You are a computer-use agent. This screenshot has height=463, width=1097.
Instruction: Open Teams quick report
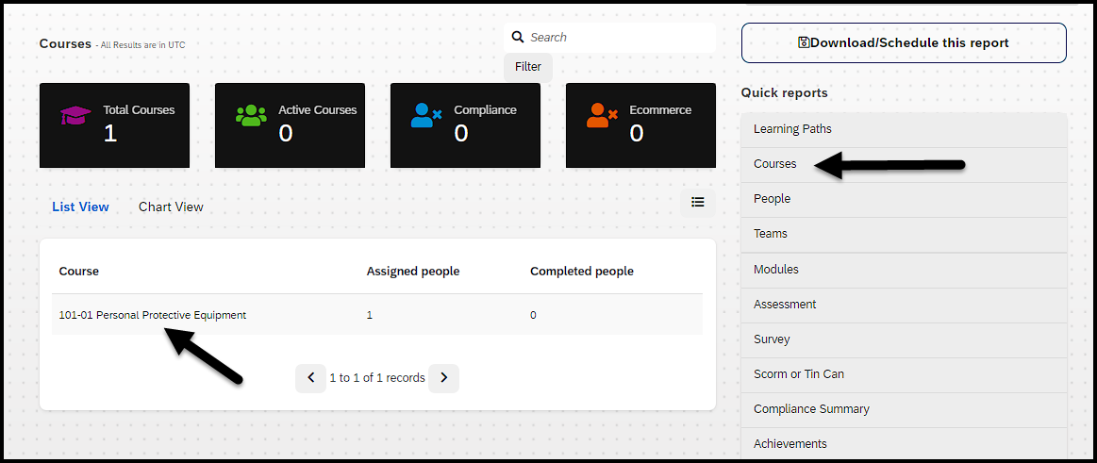click(x=904, y=234)
